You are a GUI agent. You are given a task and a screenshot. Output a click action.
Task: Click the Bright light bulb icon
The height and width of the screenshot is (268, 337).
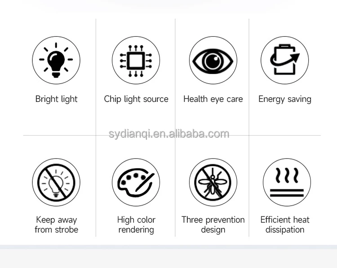tap(56, 60)
